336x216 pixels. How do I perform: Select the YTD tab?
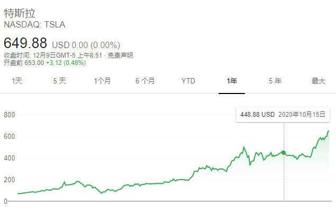pos(188,81)
